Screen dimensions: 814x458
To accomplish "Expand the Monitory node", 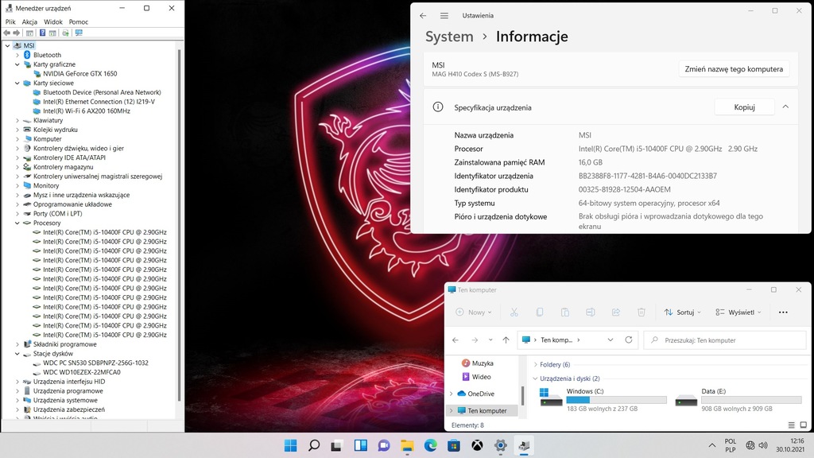I will (17, 185).
